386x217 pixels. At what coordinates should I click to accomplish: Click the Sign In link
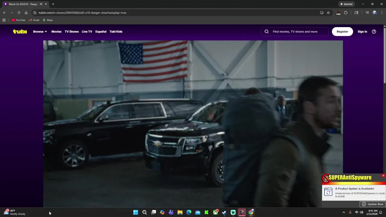(362, 32)
